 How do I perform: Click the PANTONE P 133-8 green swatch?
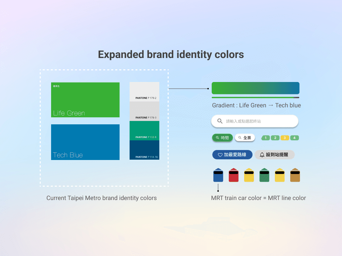[144, 131]
